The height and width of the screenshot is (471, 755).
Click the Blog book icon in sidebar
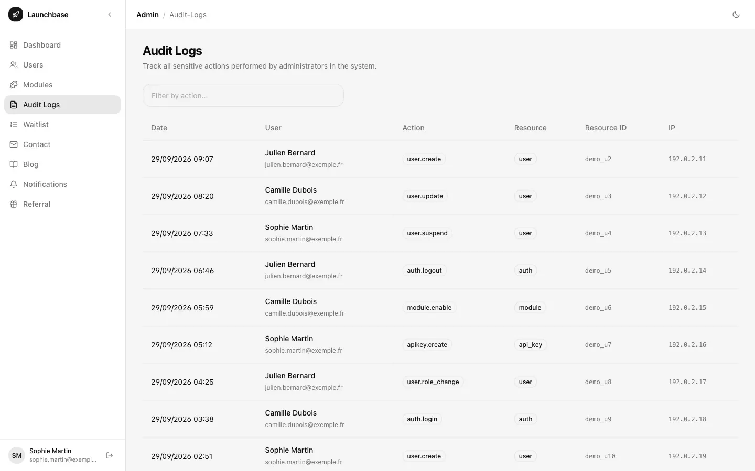click(14, 164)
